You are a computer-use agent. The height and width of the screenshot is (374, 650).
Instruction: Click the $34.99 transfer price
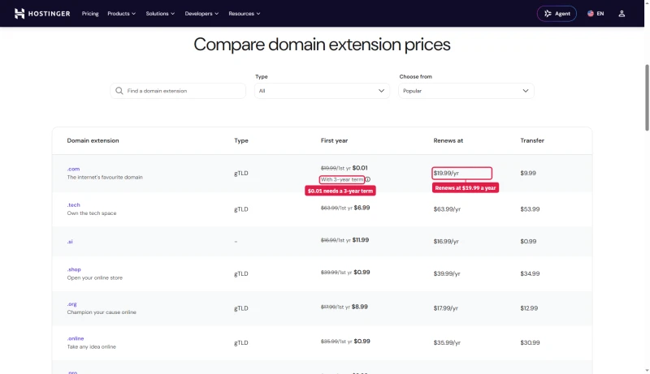pyautogui.click(x=530, y=273)
